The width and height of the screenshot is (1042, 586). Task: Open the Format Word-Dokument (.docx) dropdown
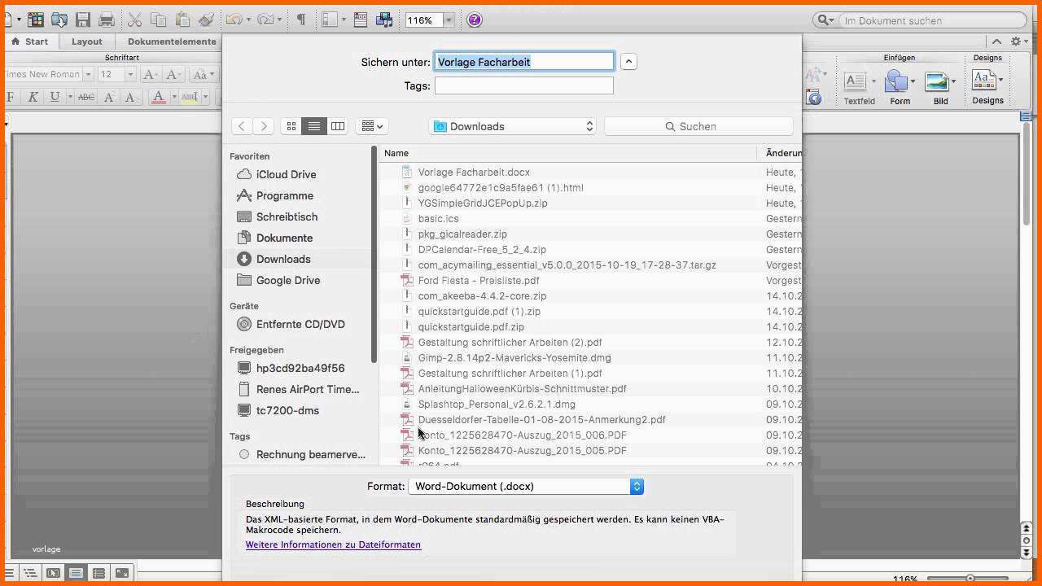coord(526,486)
